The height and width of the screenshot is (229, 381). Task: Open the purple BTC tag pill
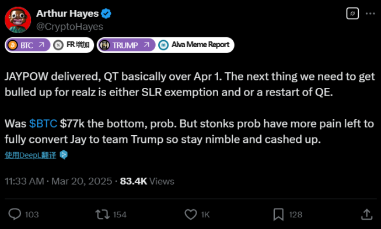27,45
